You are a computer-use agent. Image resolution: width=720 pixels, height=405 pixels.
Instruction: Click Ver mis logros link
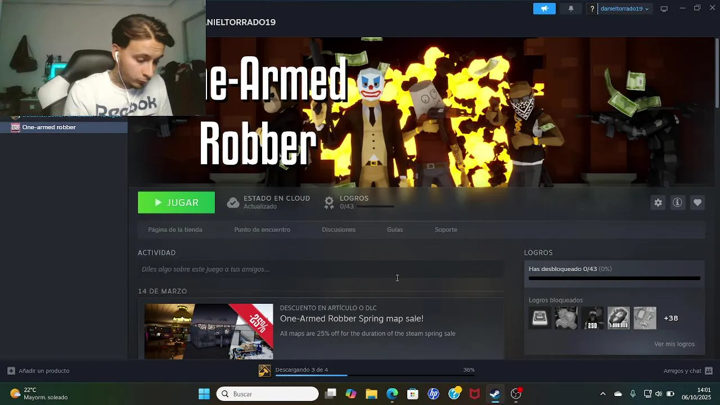674,344
